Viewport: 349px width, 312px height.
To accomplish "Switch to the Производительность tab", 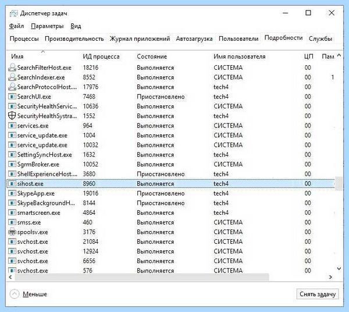I will coord(74,39).
